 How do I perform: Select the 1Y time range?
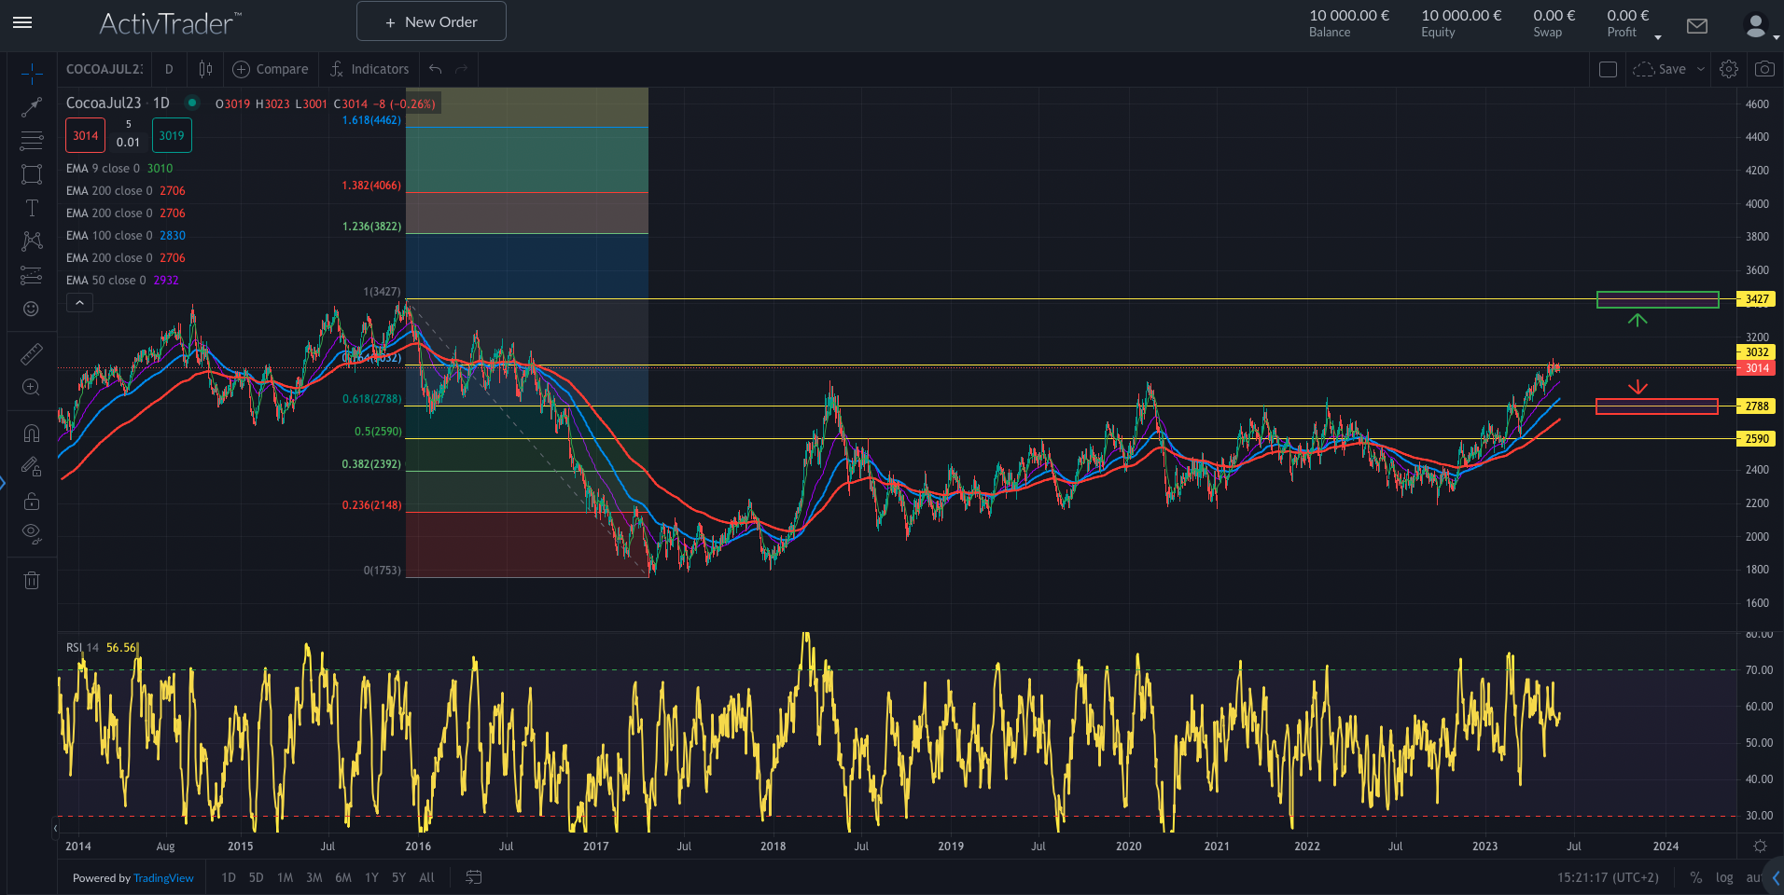coord(371,877)
